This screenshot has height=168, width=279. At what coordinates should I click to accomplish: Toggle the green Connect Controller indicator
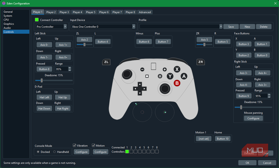[37, 20]
